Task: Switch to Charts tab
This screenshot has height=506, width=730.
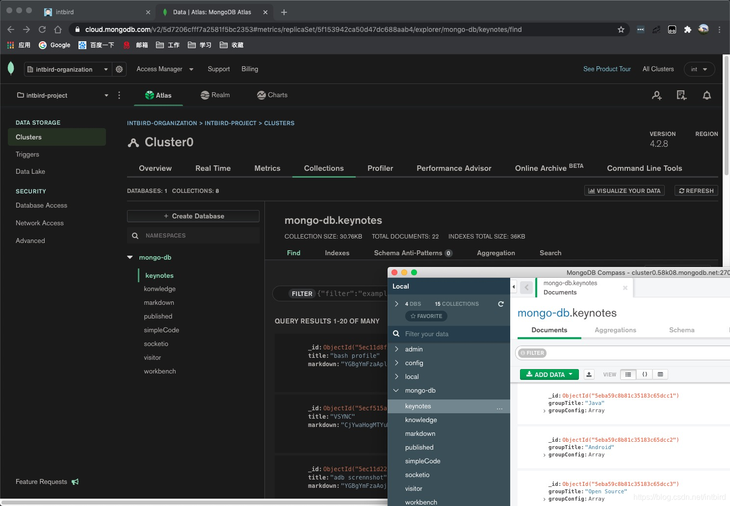Action: [x=272, y=95]
